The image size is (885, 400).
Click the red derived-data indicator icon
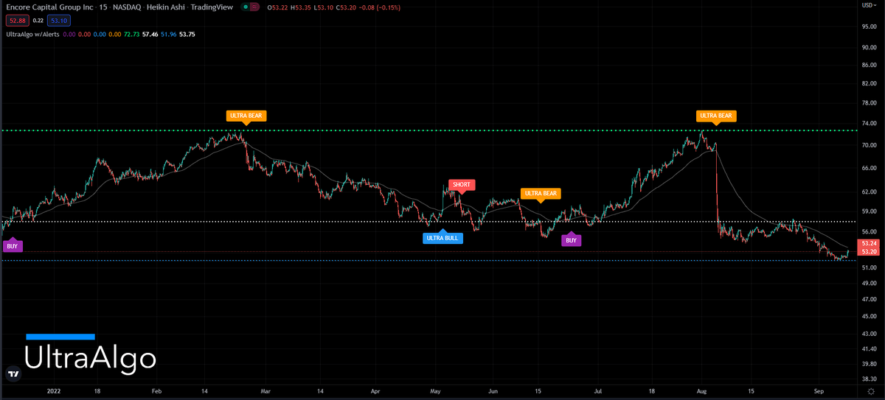click(253, 7)
